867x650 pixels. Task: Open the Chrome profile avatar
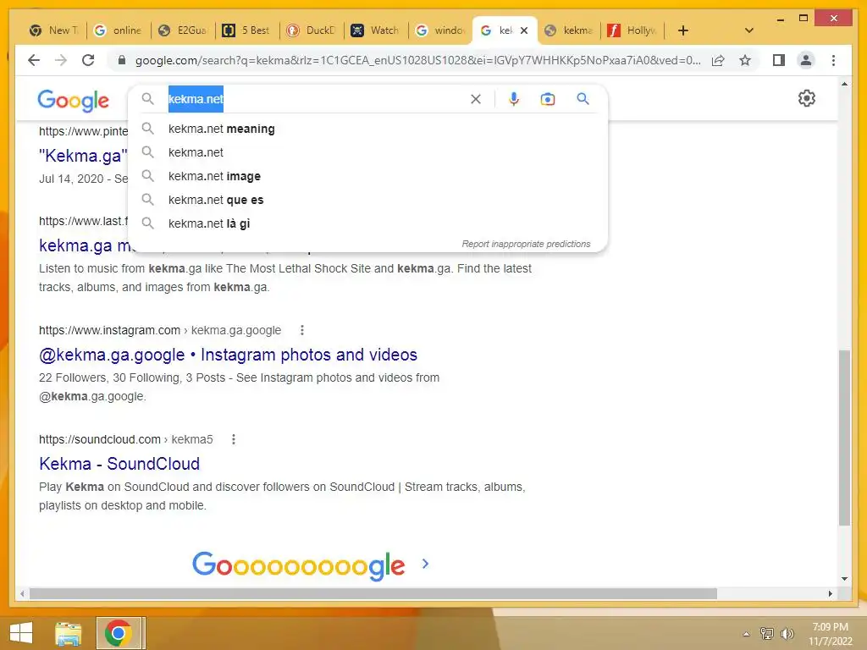[806, 60]
